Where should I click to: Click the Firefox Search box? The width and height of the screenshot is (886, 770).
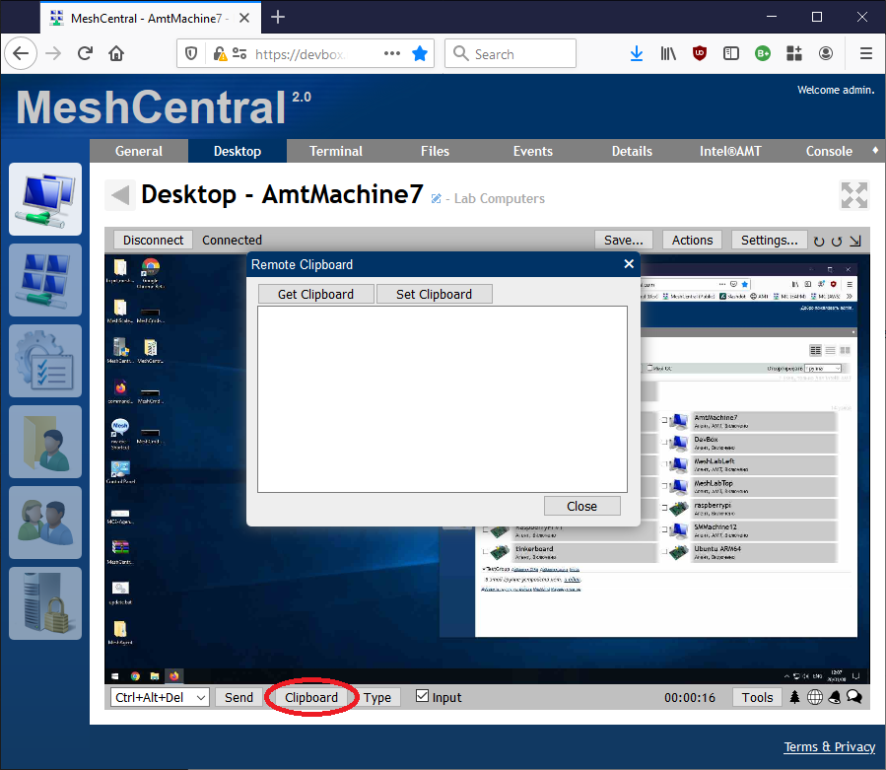(x=511, y=53)
